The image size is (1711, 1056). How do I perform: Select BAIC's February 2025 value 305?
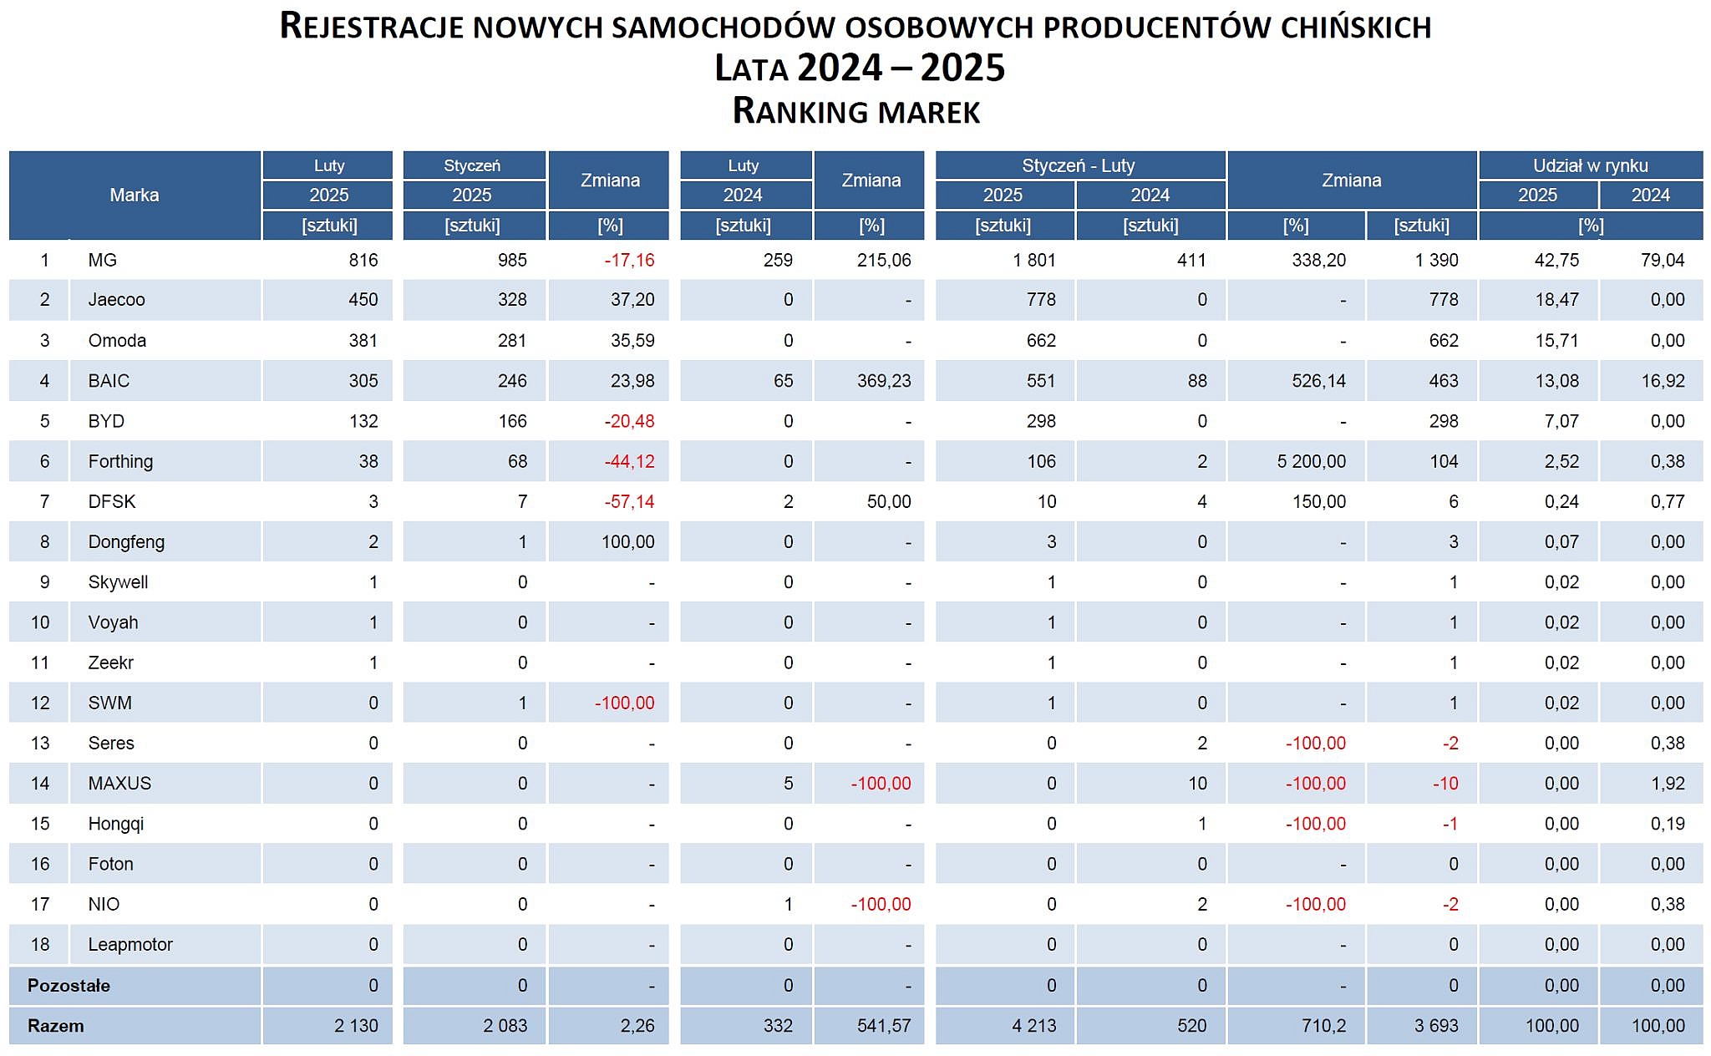363,381
